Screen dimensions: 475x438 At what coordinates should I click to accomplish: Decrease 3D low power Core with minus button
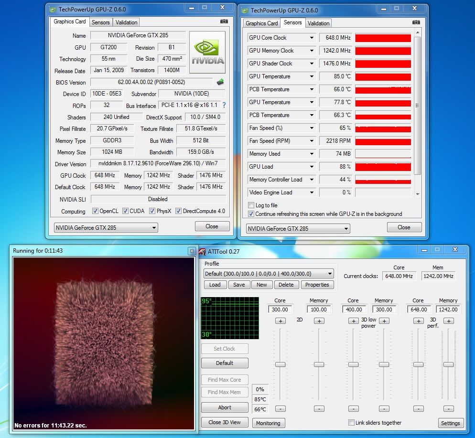pyautogui.click(x=354, y=409)
